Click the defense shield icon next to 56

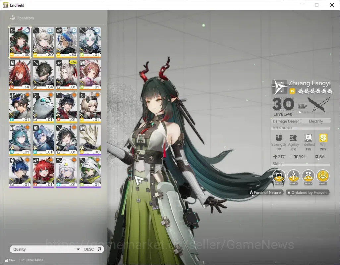(316, 157)
